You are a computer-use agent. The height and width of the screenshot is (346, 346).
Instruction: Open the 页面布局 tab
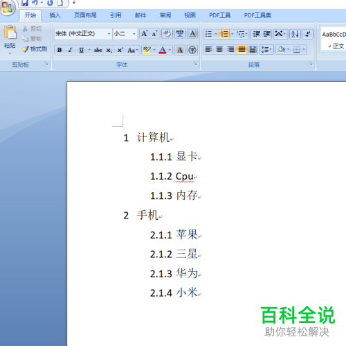coord(85,15)
